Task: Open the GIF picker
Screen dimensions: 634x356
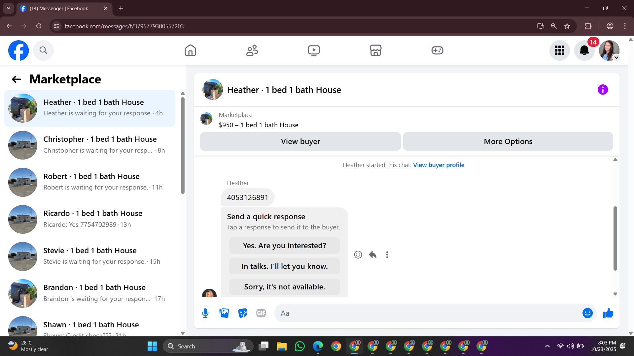Action: 261,313
